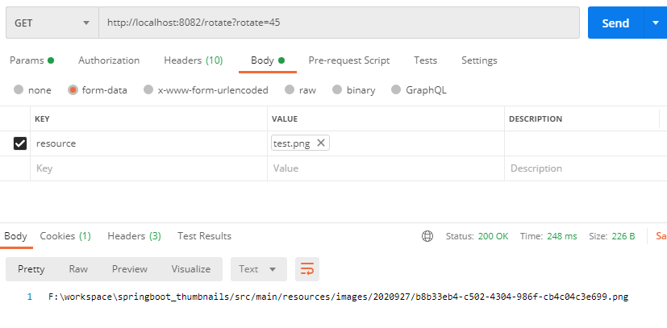Click the empty Value placeholder field
This screenshot has height=328, width=667.
(x=386, y=168)
